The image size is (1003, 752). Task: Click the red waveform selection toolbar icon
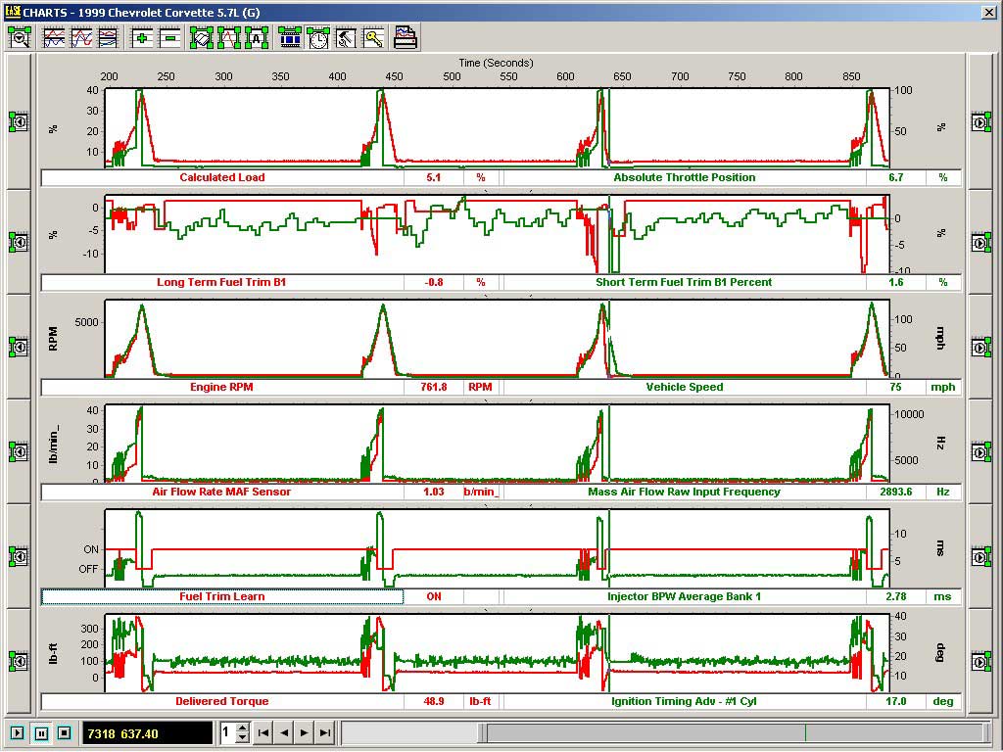pos(229,38)
